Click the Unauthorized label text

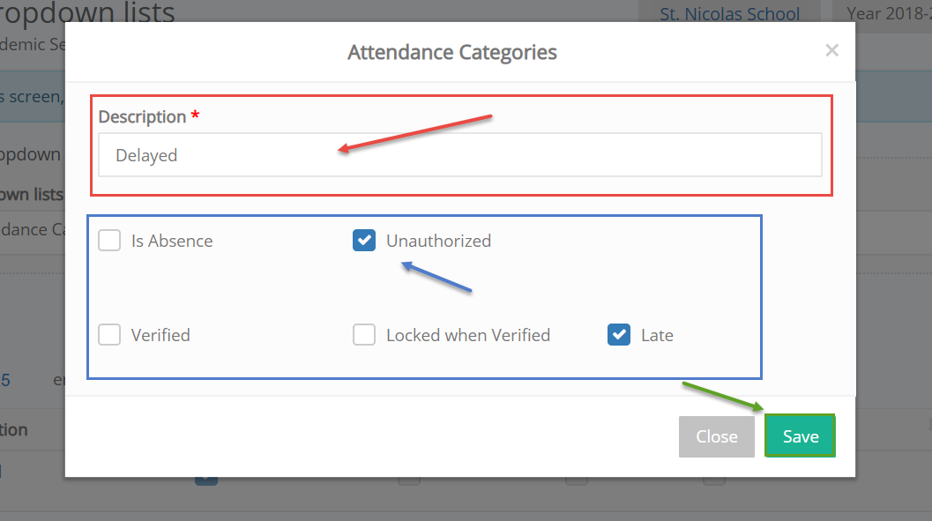438,241
